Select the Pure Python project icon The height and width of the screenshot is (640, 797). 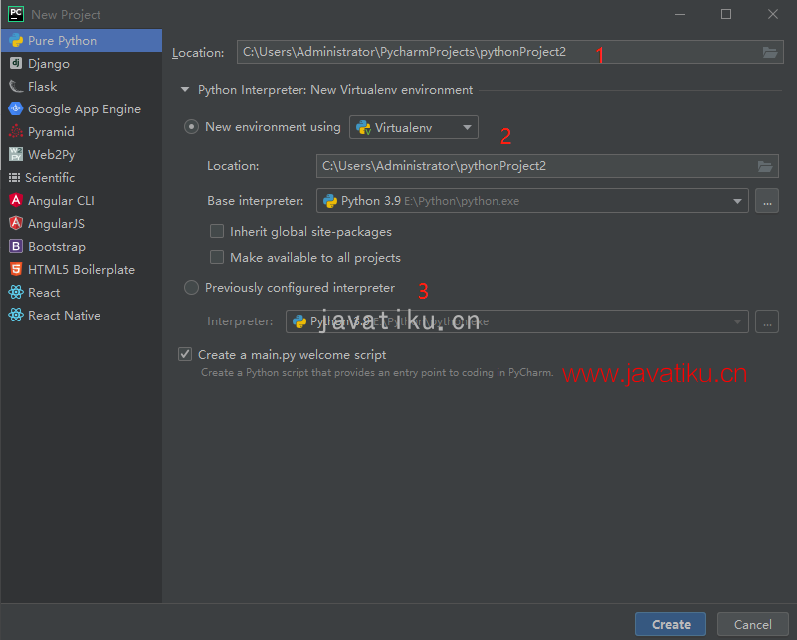click(16, 40)
